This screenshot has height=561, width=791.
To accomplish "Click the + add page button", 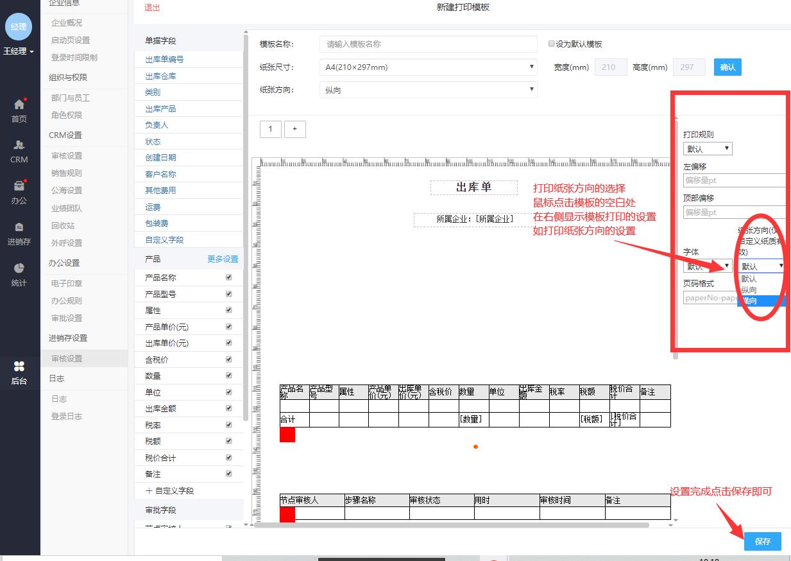I will [294, 129].
